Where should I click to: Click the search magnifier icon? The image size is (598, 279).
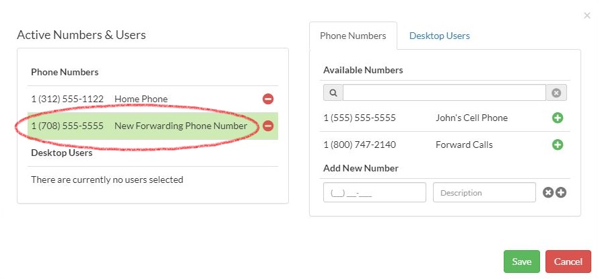(333, 93)
